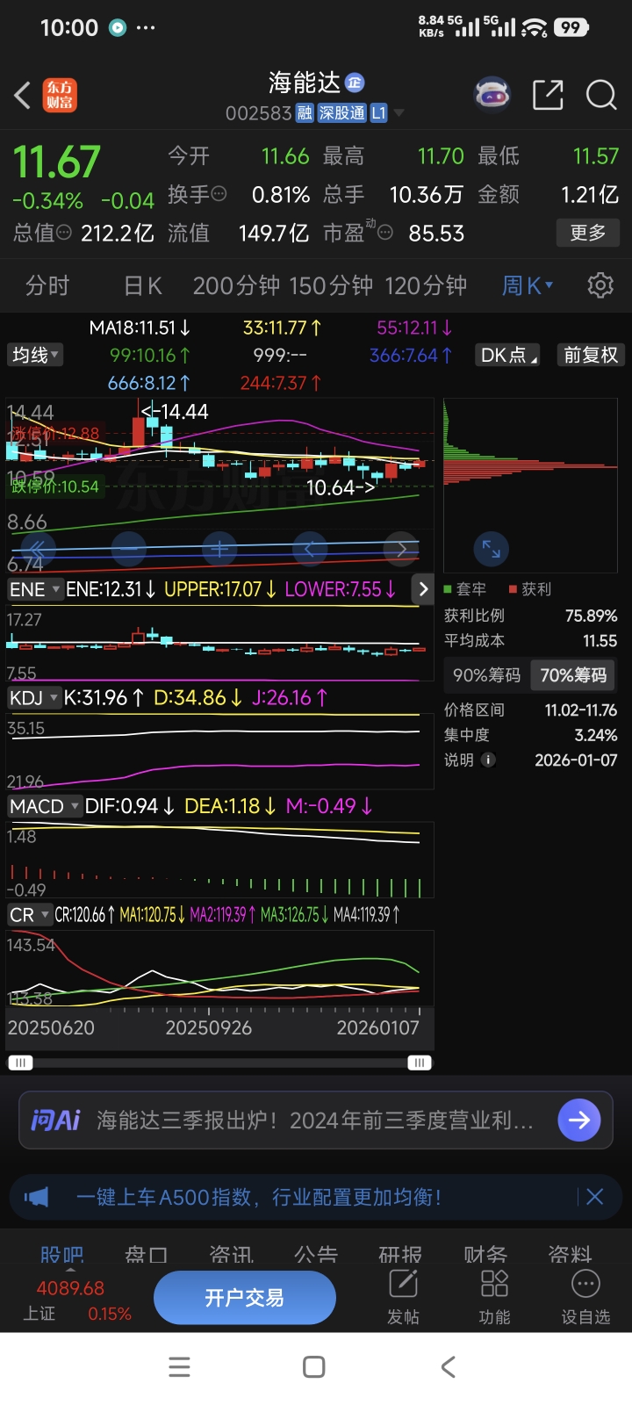Tap the Android recent apps button
This screenshot has height=1405, width=632.
(179, 1366)
